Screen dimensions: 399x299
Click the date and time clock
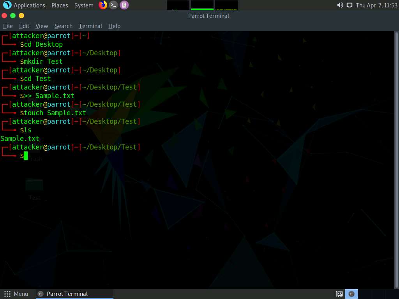[x=376, y=5]
